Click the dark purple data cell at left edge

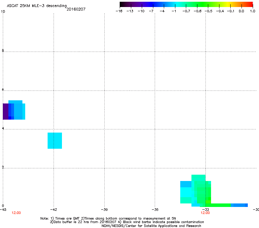point(6,112)
